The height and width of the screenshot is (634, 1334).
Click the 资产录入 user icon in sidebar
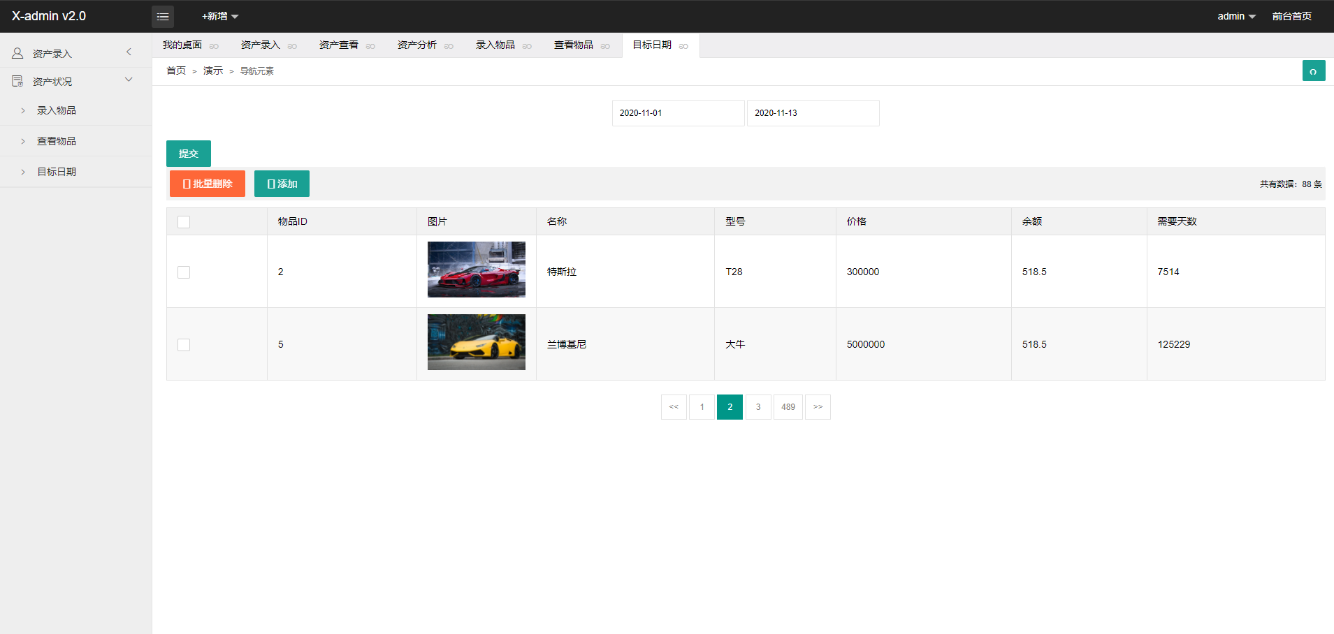point(17,53)
